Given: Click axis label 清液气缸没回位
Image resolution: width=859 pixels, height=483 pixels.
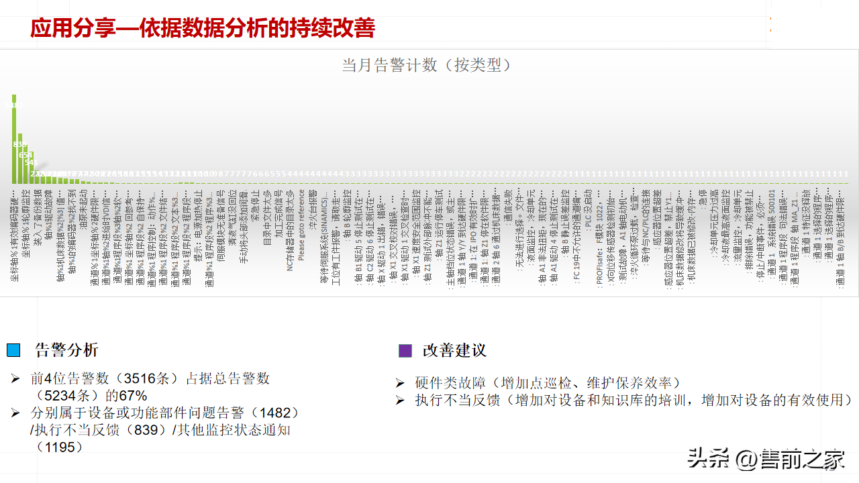Looking at the screenshot, I should tap(232, 217).
